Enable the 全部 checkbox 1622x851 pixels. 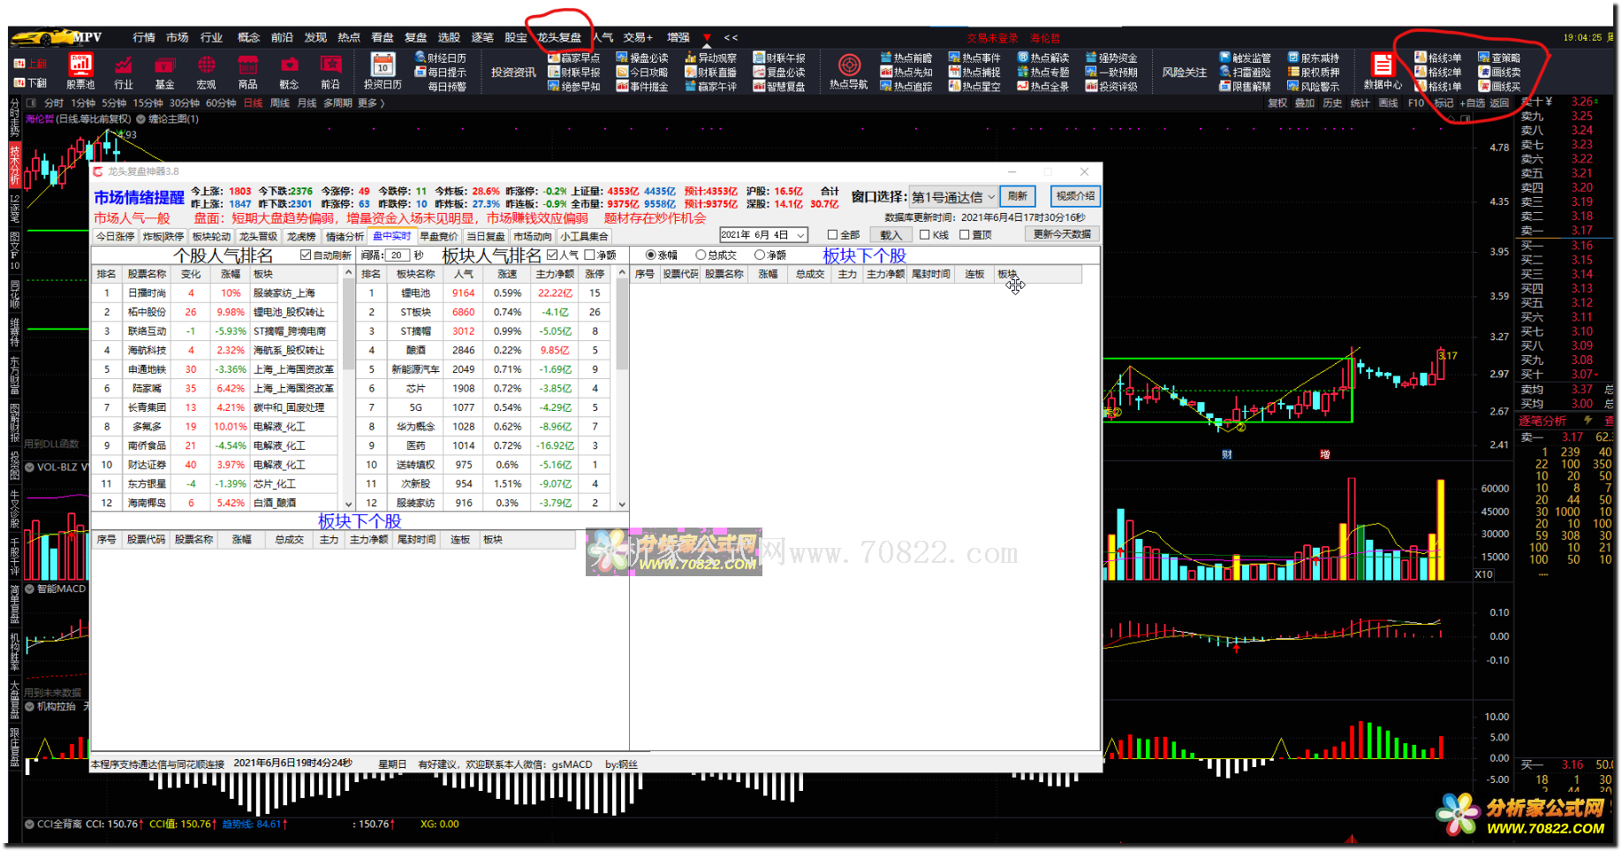(832, 235)
